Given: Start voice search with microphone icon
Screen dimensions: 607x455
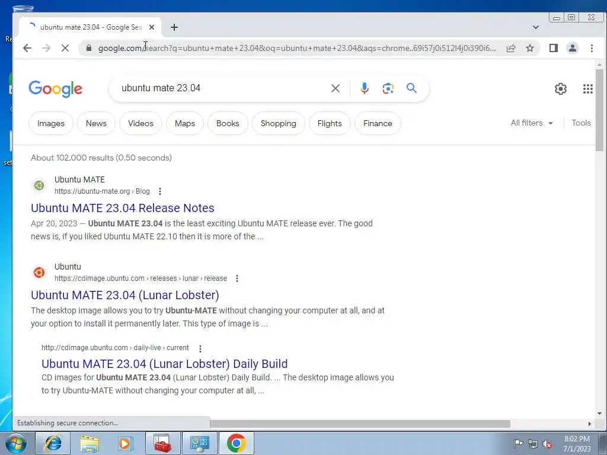Looking at the screenshot, I should click(x=365, y=88).
